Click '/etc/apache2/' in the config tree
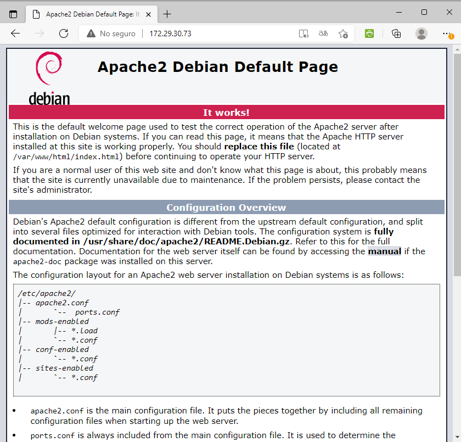Screen dimensions: 461x442 click(47, 294)
